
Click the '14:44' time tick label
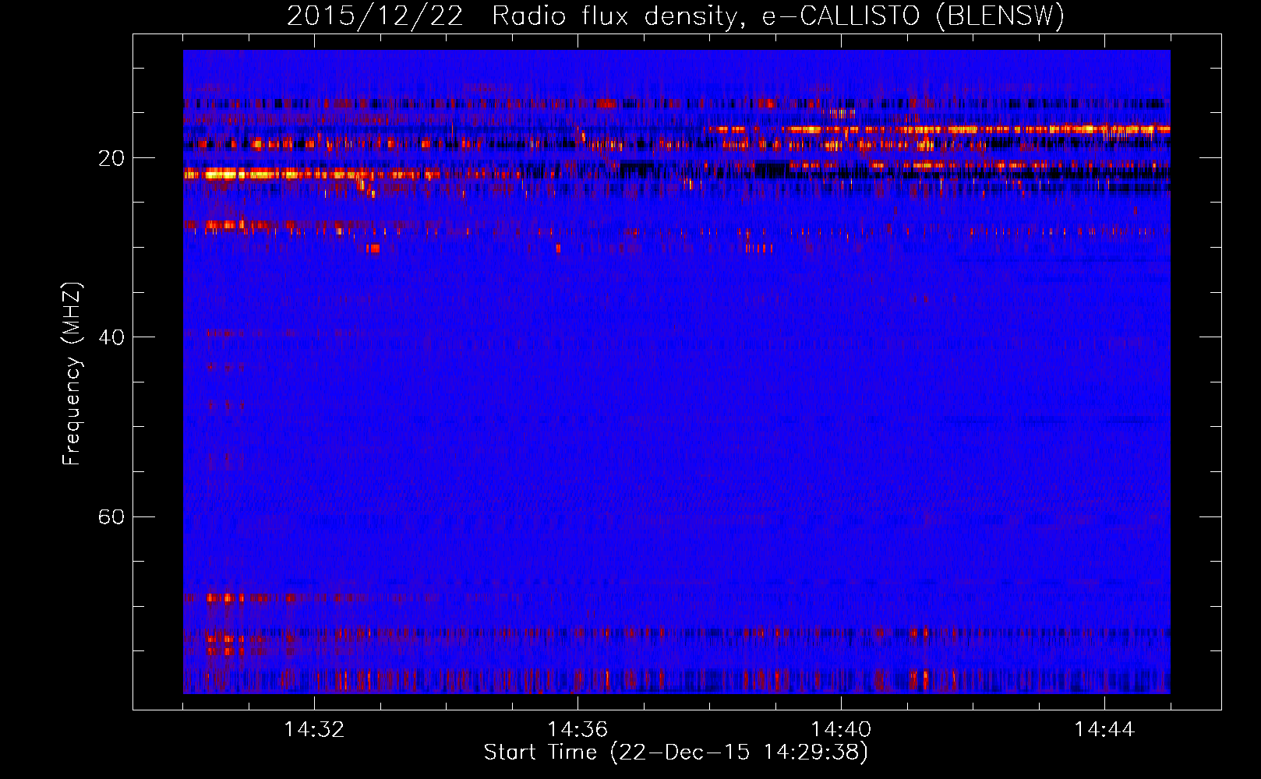click(x=1104, y=730)
